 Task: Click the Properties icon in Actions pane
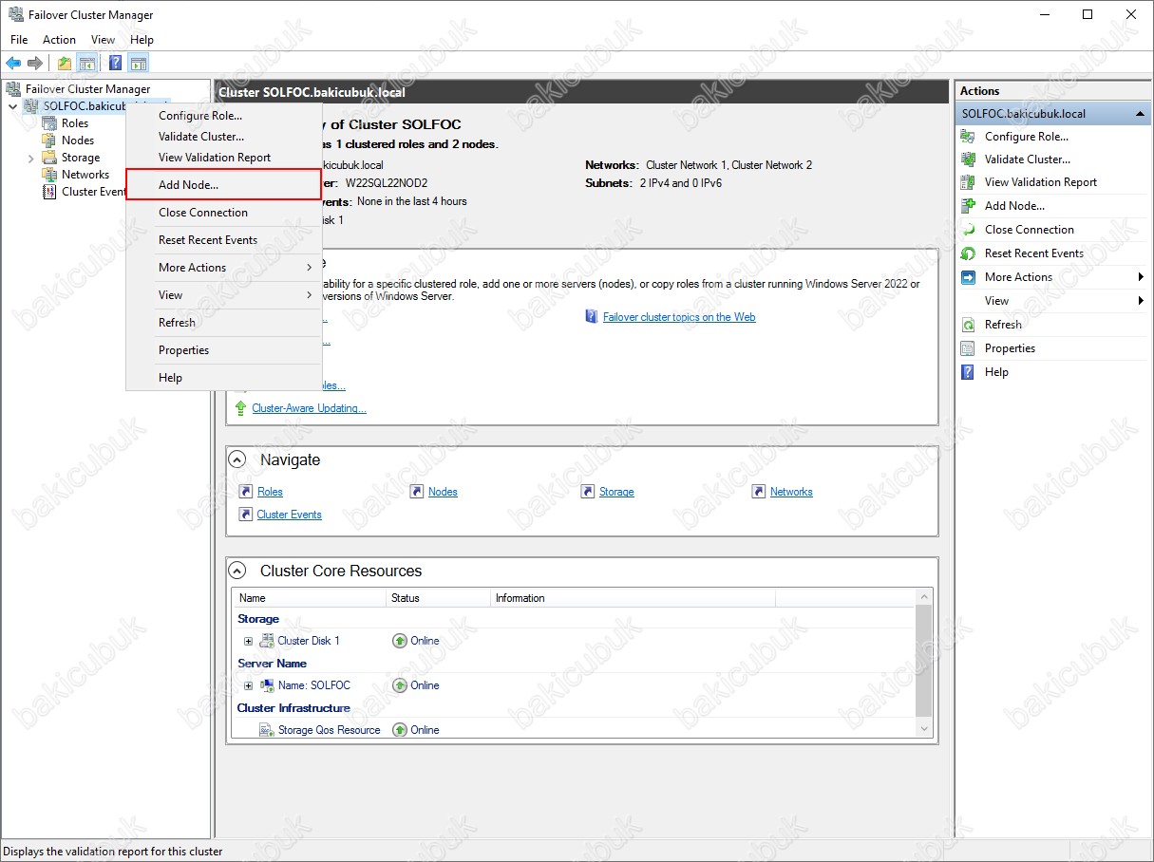[968, 348]
